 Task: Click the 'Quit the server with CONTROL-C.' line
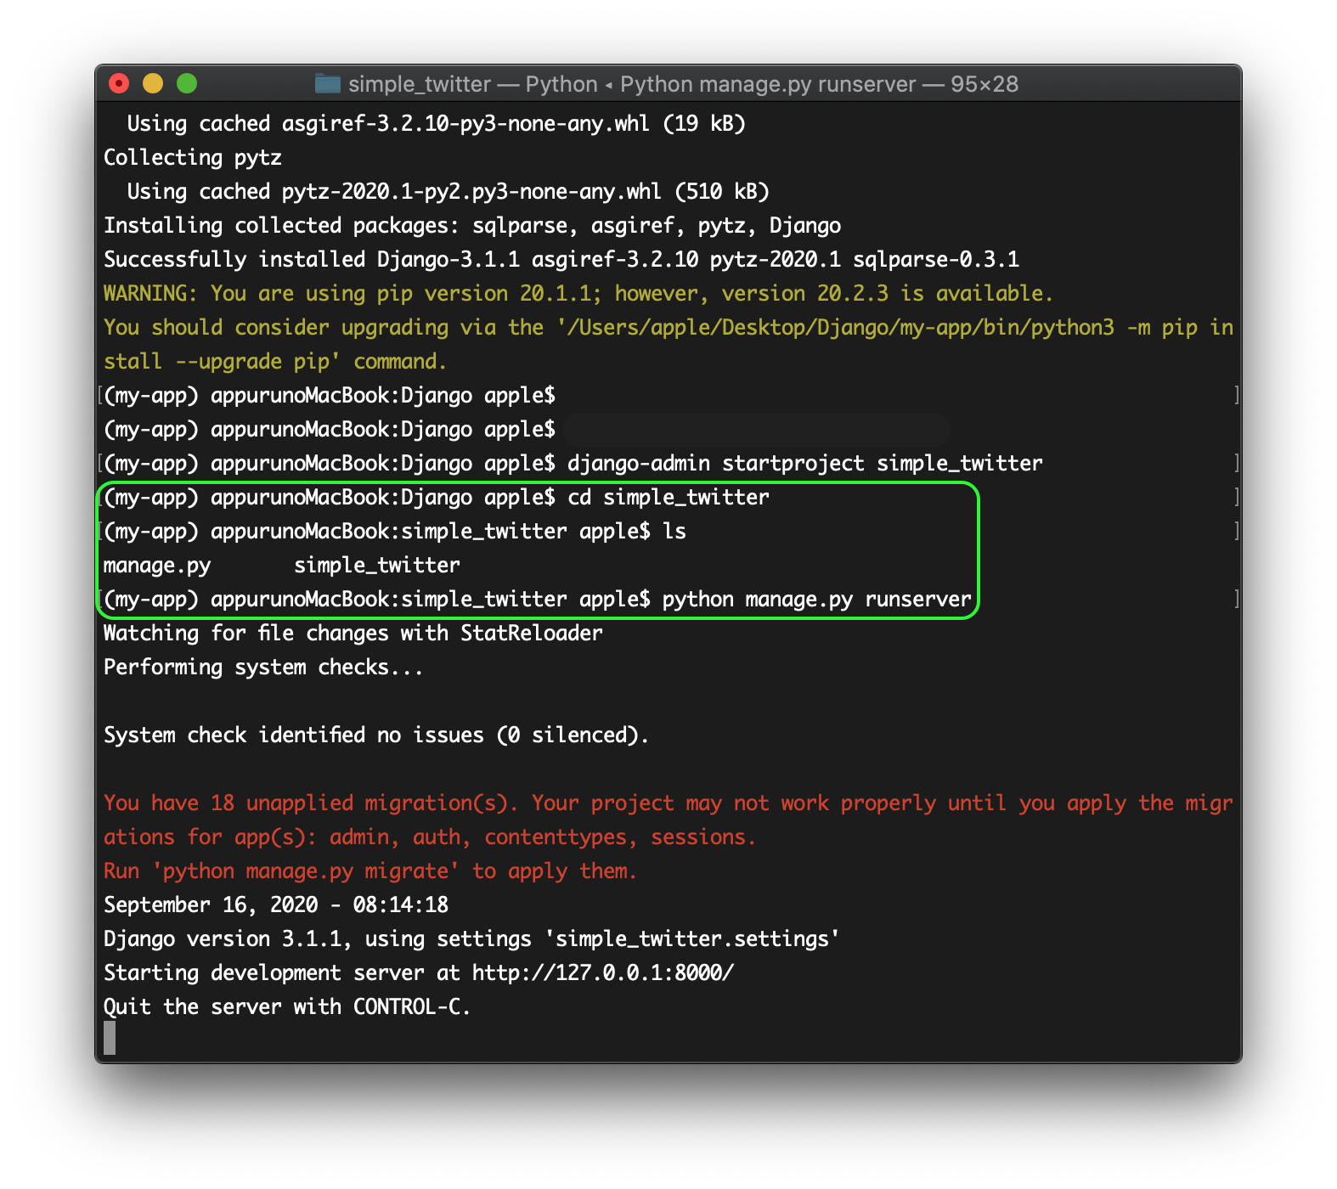click(287, 1007)
